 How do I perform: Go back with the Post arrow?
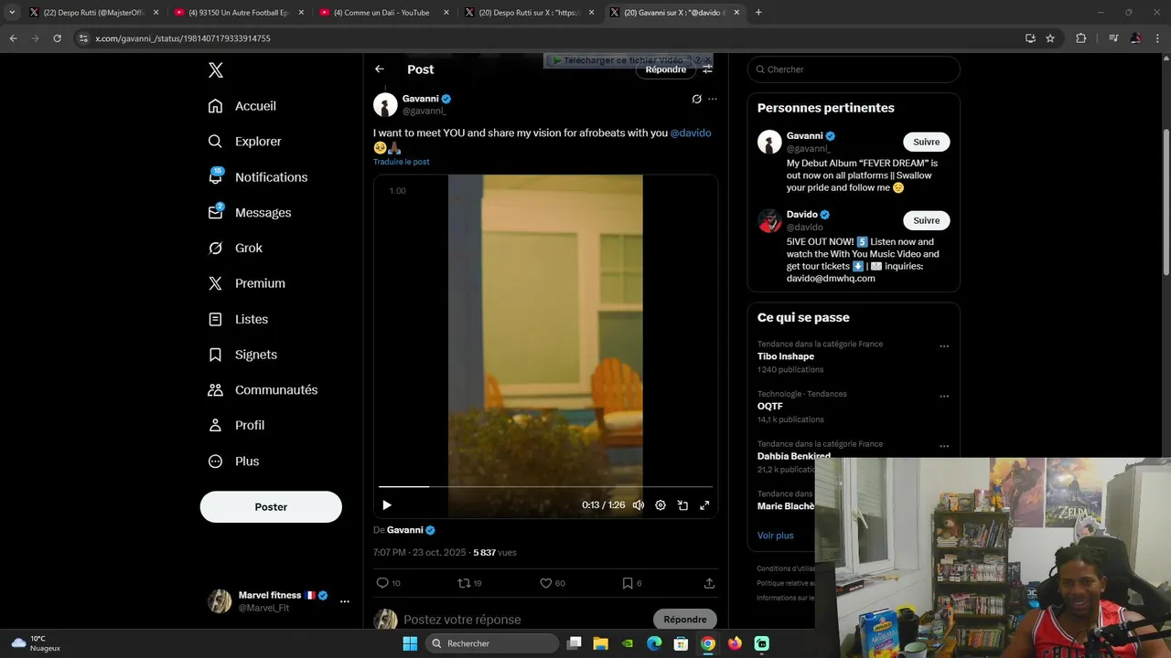tap(380, 69)
